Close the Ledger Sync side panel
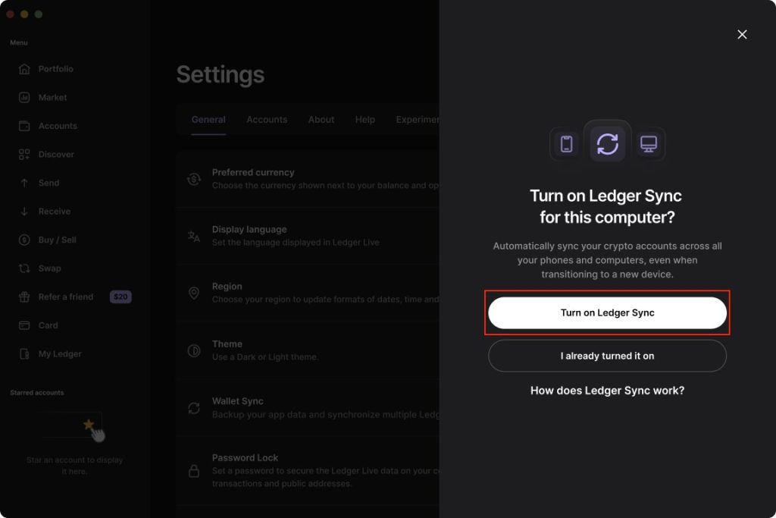Viewport: 776px width, 518px height. (x=742, y=34)
